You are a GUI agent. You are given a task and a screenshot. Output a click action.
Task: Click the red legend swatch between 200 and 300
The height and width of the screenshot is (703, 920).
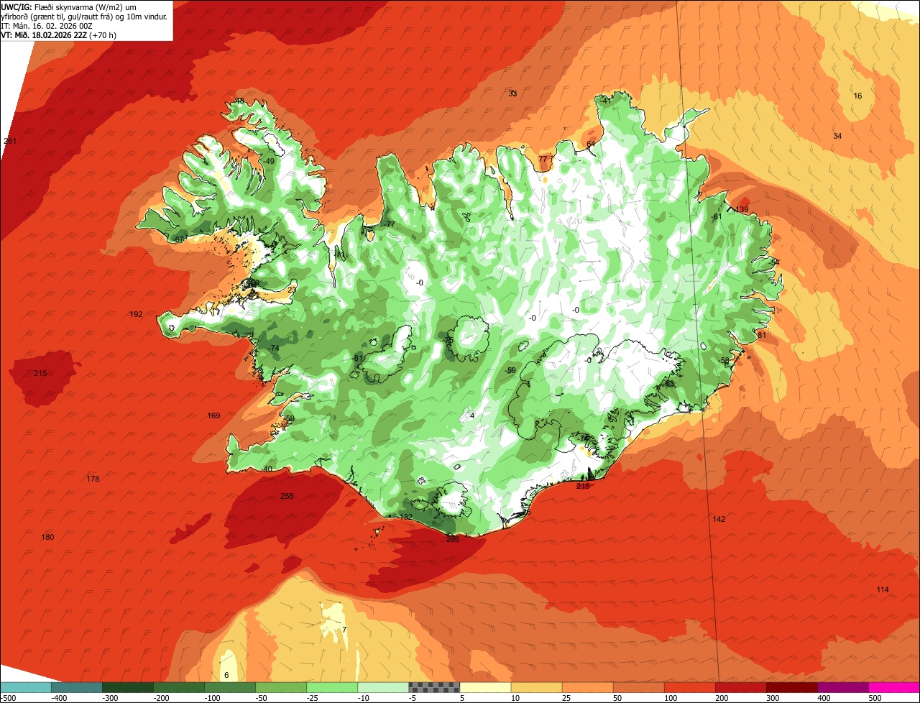click(x=740, y=687)
